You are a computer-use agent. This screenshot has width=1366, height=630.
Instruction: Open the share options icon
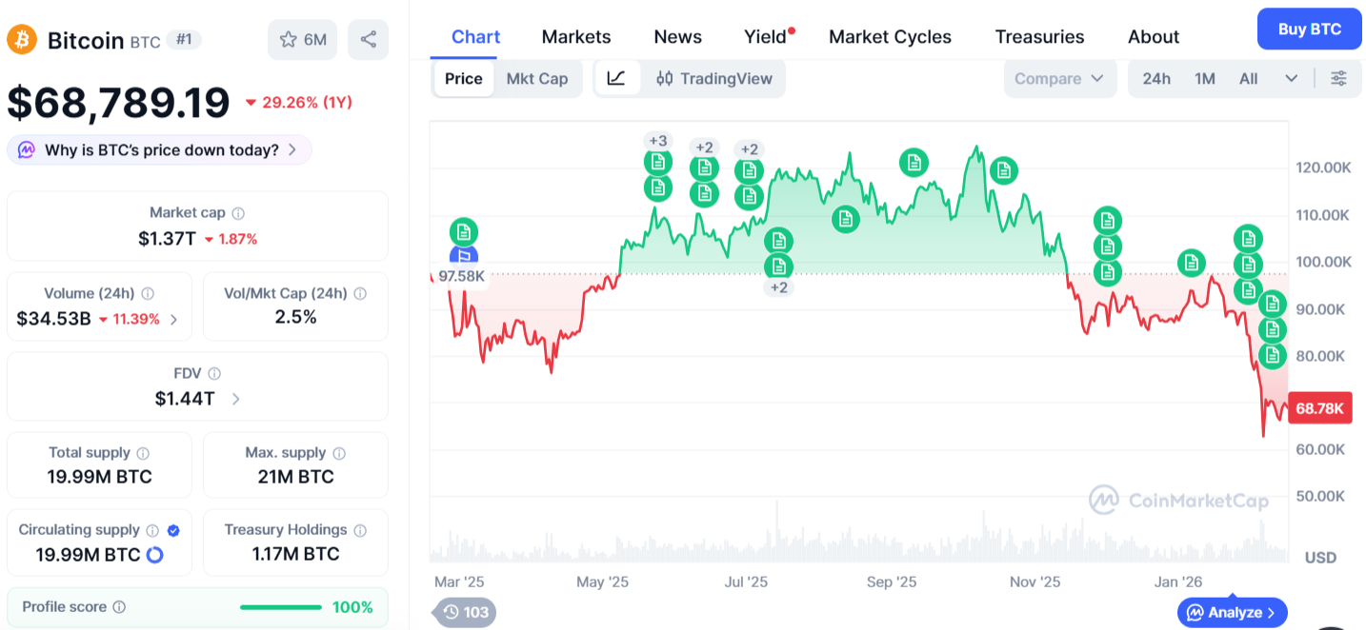pyautogui.click(x=368, y=39)
